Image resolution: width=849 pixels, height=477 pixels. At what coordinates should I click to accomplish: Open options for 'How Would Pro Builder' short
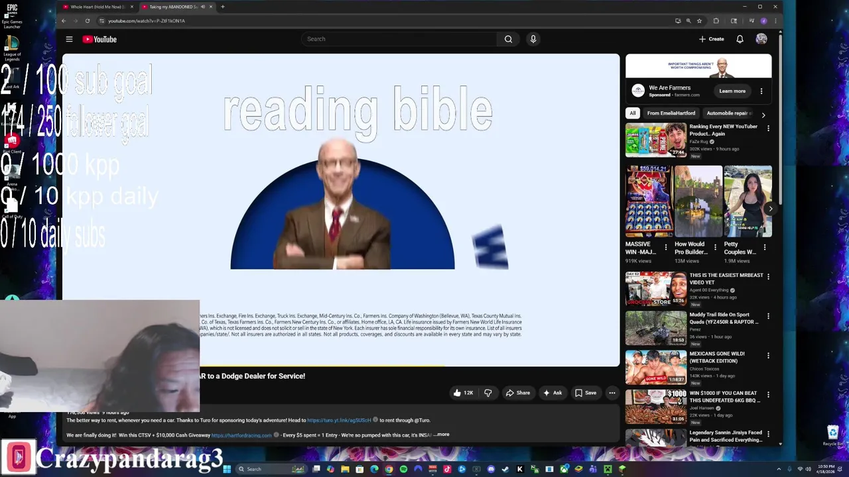click(x=715, y=247)
